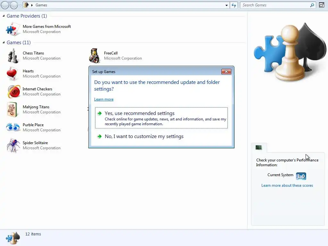Click the Game Providers (1) header text
Screen dimensions: 328x246
(x=27, y=16)
